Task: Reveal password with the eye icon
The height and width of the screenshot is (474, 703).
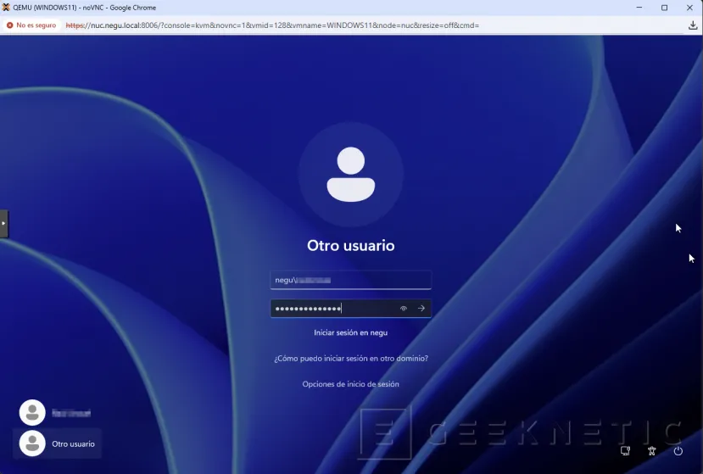Action: [404, 309]
